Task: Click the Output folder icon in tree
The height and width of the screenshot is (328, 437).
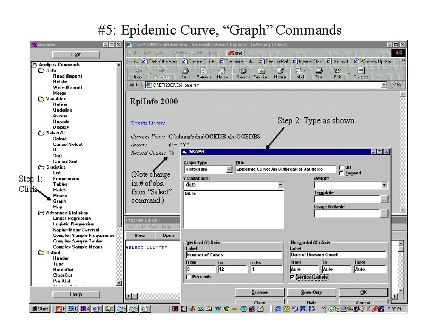Action: pos(41,253)
